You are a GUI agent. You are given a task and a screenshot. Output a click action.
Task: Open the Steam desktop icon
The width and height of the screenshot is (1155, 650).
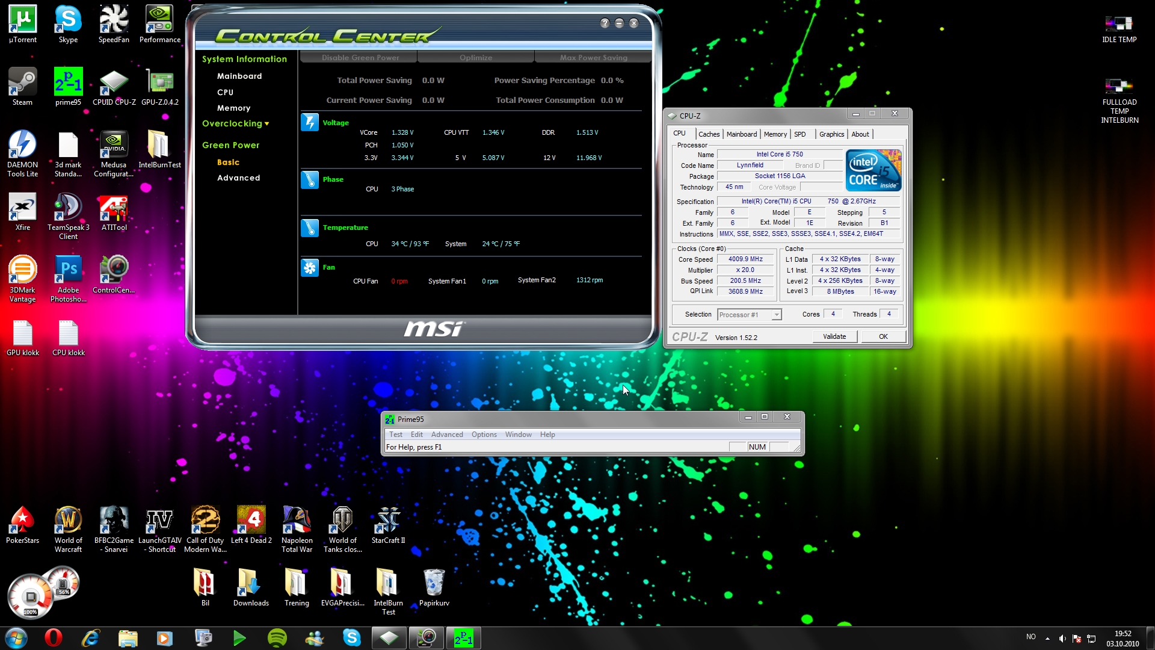(22, 87)
